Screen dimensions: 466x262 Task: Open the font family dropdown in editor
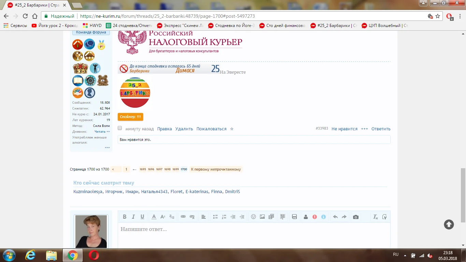coord(172,217)
